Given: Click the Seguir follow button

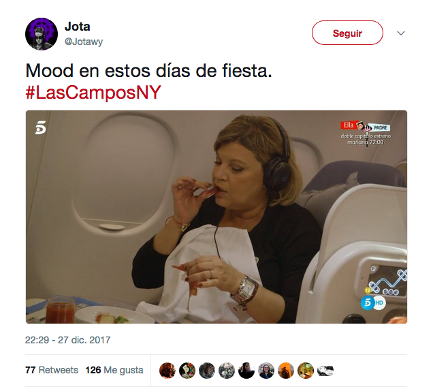Looking at the screenshot, I should click(347, 33).
